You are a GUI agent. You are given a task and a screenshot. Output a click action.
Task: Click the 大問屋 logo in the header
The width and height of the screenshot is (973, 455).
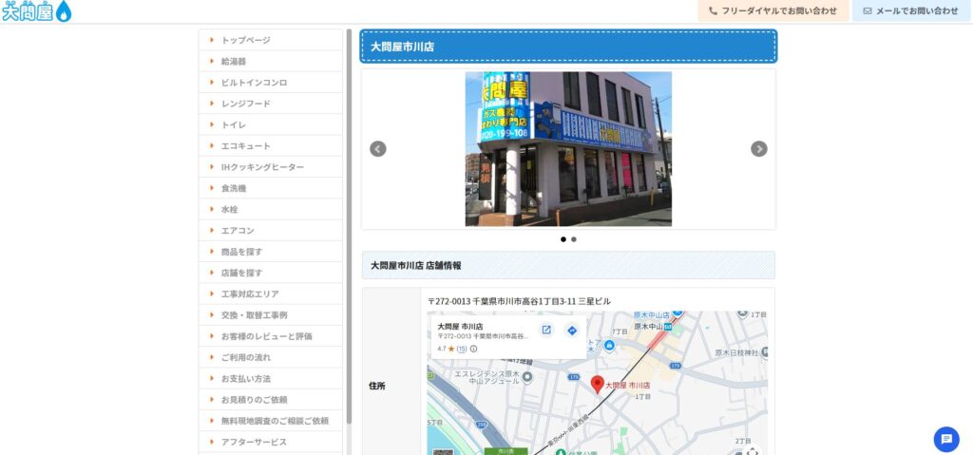[36, 11]
